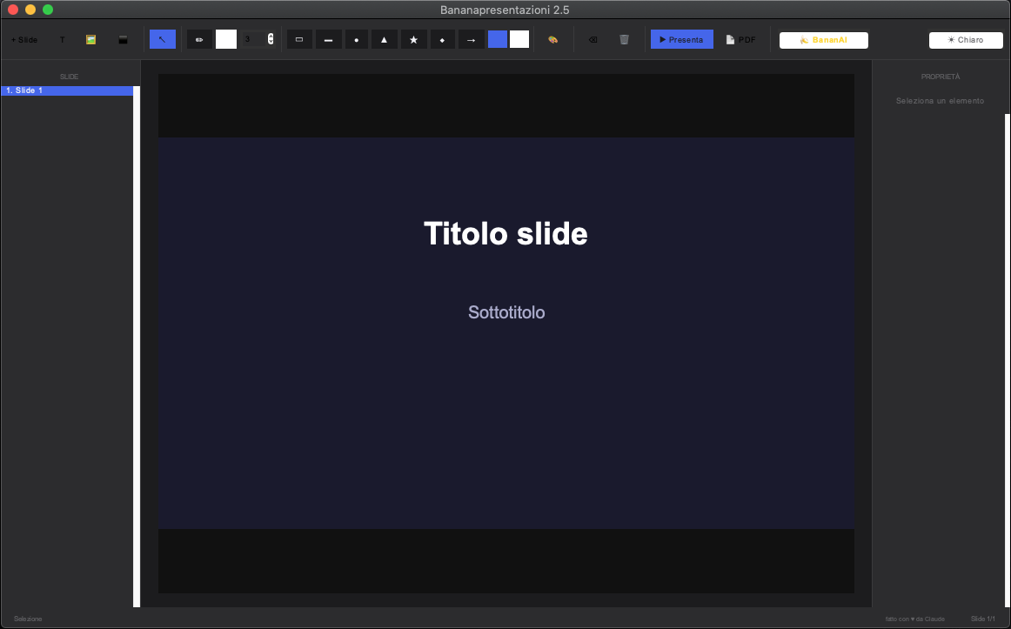The image size is (1011, 629).
Task: Toggle Chiaro light theme
Action: point(966,40)
